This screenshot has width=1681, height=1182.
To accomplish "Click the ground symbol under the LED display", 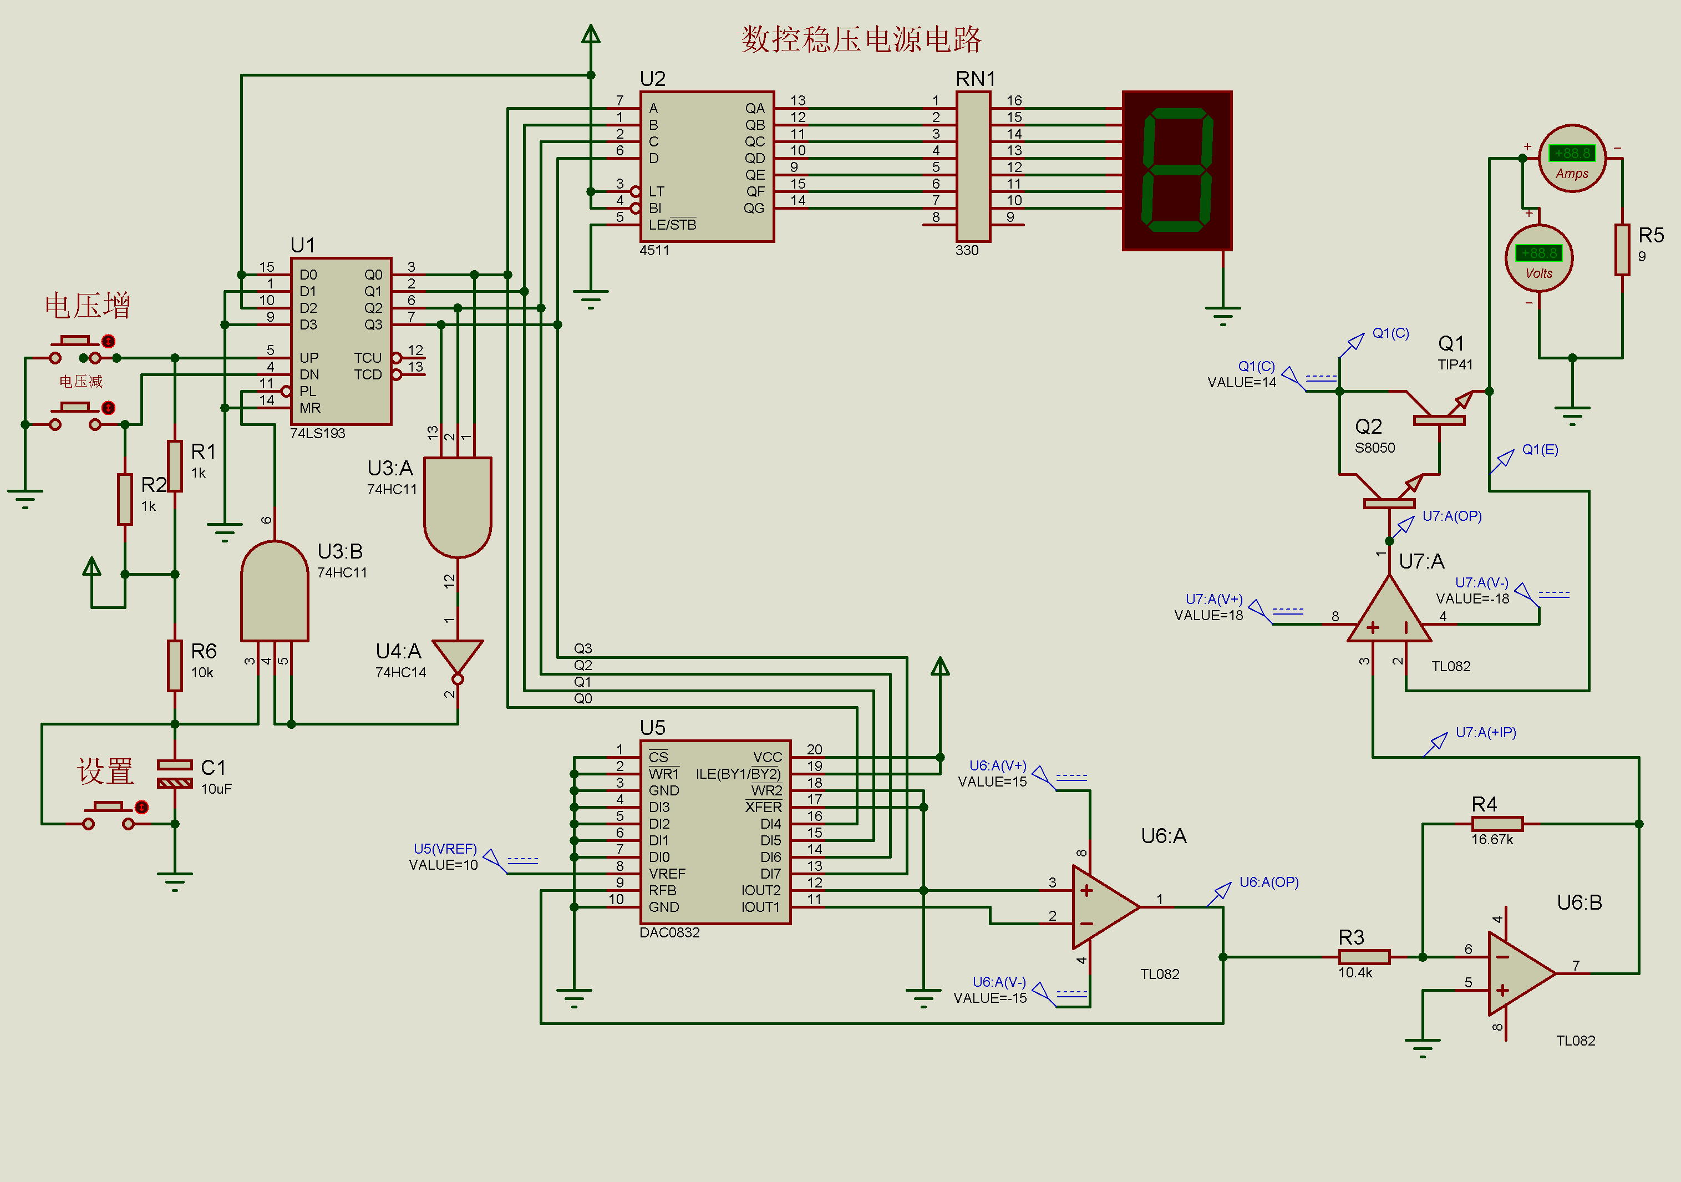I will [x=1223, y=316].
